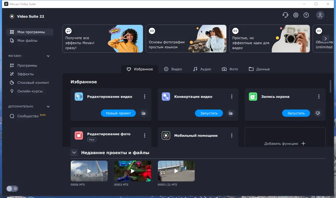Launch Конвертация видео with Запустить button
The image size is (336, 198).
(209, 113)
